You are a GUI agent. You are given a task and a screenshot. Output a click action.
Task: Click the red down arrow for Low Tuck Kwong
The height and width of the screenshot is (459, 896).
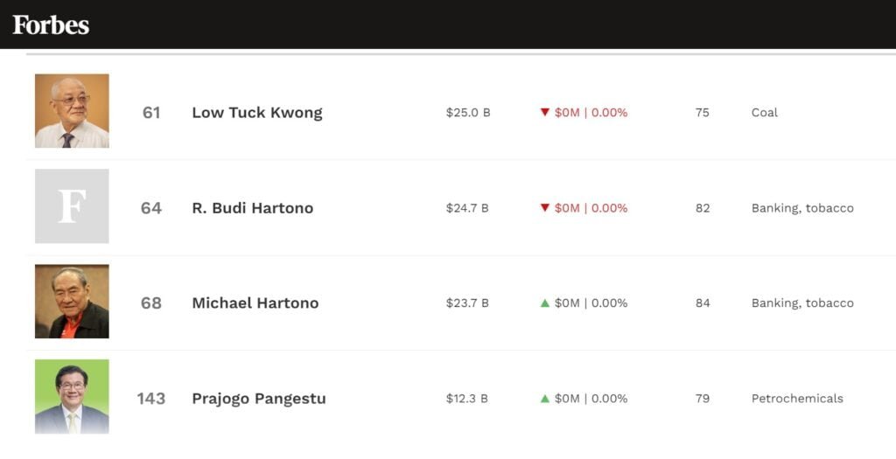544,113
